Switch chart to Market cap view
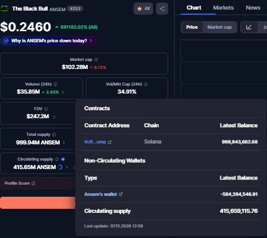The width and height of the screenshot is (267, 238). tap(219, 27)
